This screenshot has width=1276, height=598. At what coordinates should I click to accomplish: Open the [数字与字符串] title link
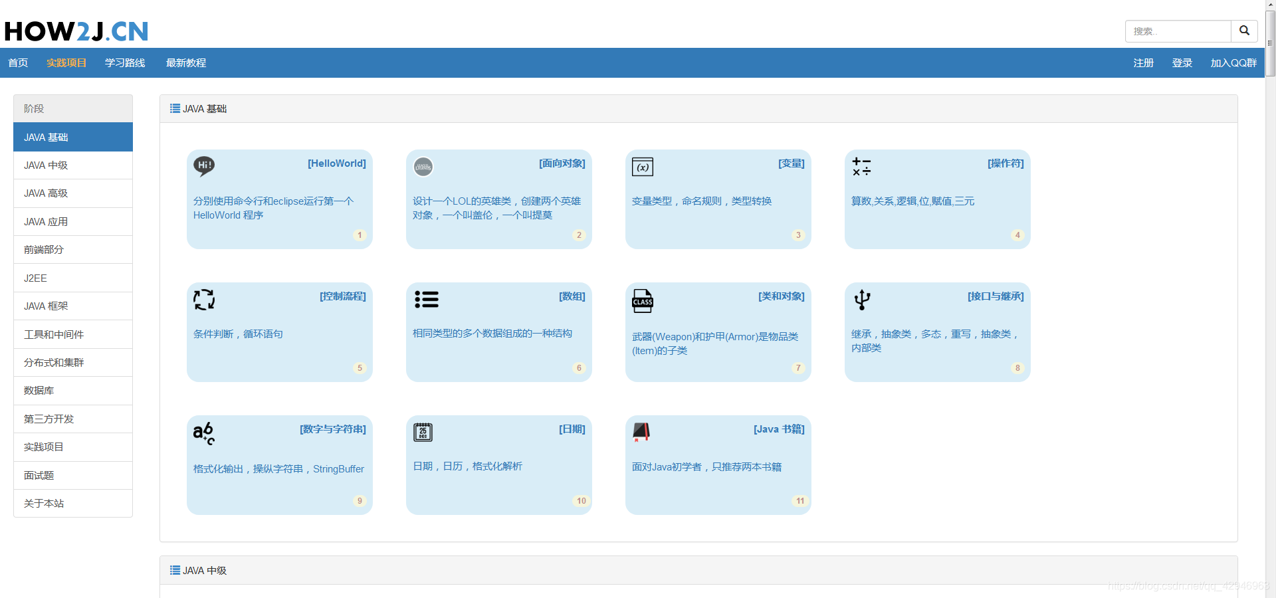[x=332, y=429]
